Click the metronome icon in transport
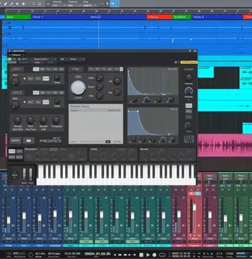Screen dimensions: 252x259 pyautogui.click(x=212, y=253)
